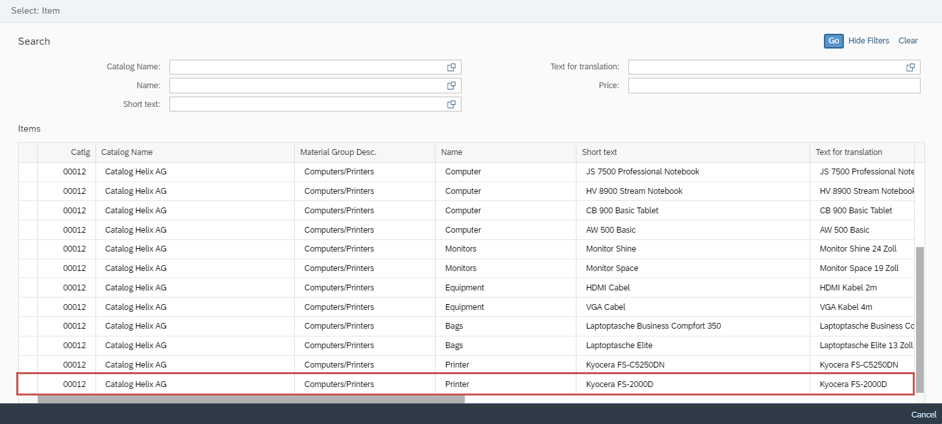Screen dimensions: 942x424
Task: Open value help icon for Catalog Name
Action: (451, 67)
